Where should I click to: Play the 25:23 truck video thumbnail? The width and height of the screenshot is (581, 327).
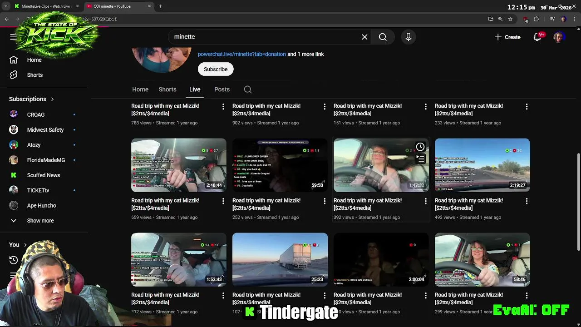coord(280,259)
